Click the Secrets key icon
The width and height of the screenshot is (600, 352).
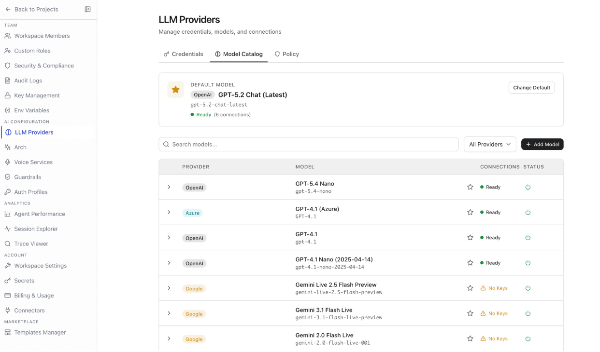pos(8,281)
